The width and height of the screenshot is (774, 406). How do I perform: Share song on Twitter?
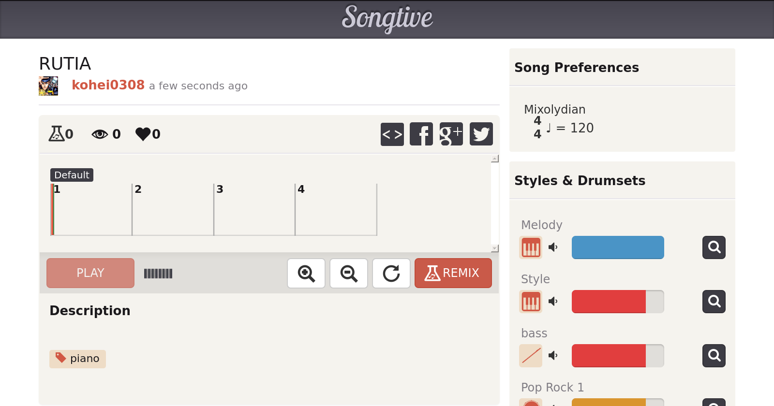481,134
